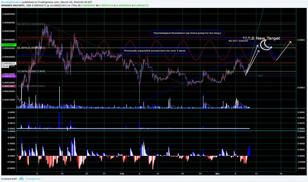Click the 24 date on time axis

point(200,174)
